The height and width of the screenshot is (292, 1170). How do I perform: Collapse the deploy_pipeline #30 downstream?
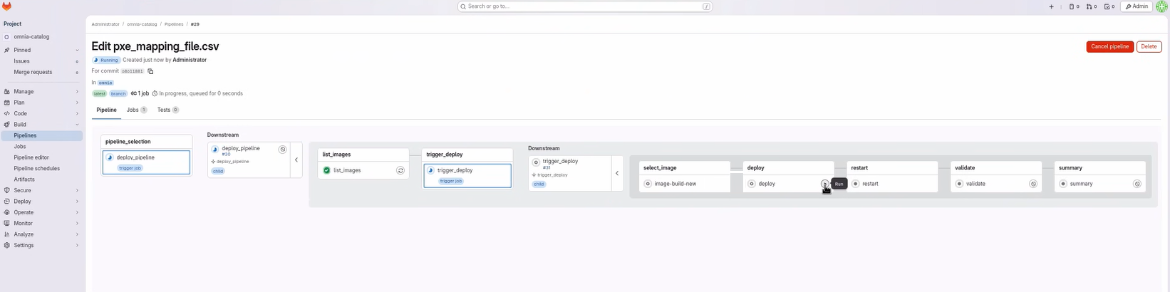[x=296, y=160]
